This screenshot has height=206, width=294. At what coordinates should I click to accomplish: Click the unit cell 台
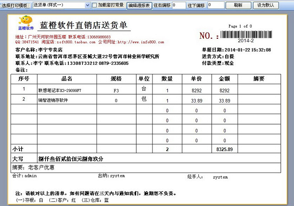click(x=144, y=88)
